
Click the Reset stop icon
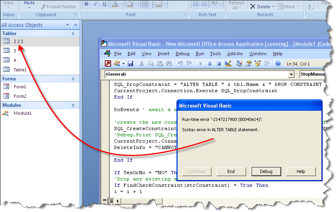click(x=219, y=64)
